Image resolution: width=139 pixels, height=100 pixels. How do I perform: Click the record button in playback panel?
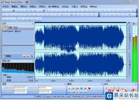point(85,88)
